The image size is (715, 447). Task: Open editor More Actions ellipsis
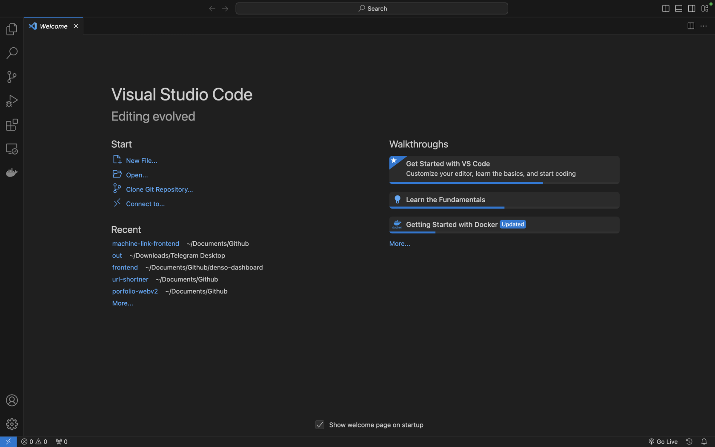coord(704,26)
